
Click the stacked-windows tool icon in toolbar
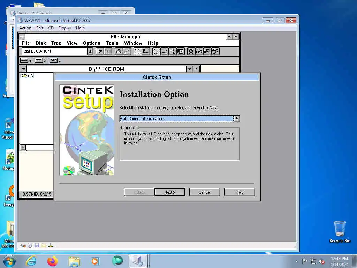coord(207,51)
